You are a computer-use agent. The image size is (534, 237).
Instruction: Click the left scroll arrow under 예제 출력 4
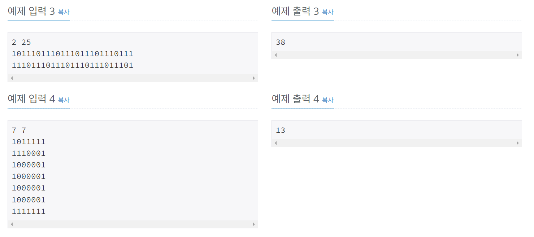tap(275, 143)
